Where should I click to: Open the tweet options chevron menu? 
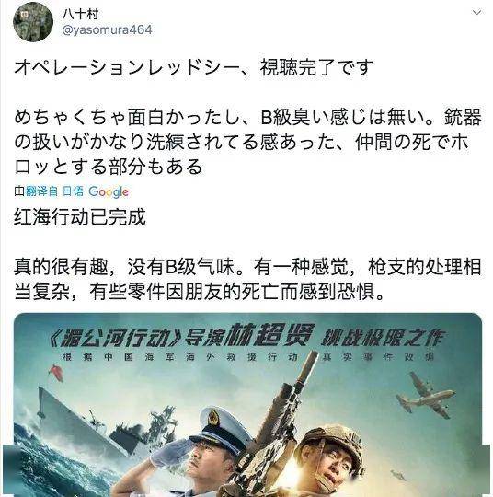click(x=476, y=12)
